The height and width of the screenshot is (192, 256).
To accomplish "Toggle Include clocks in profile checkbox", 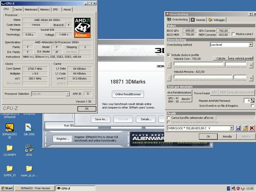I will click(x=169, y=55).
